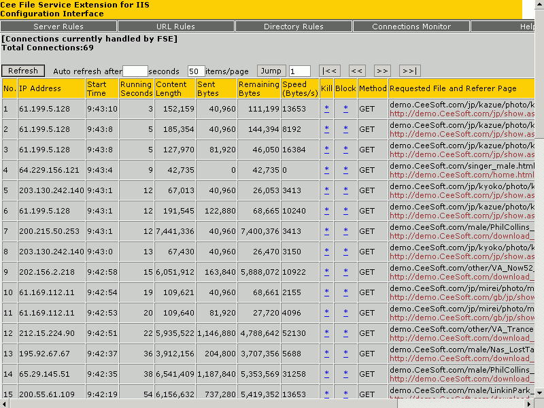Click the items per page field
This screenshot has width=544, height=408.
pos(196,71)
